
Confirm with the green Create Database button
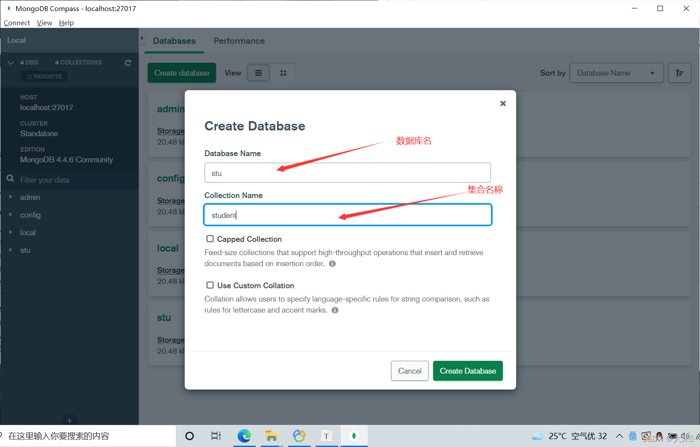(x=468, y=371)
